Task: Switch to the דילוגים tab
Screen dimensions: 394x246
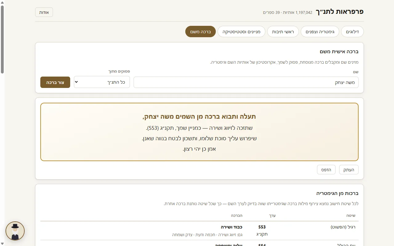Action: tap(352, 32)
